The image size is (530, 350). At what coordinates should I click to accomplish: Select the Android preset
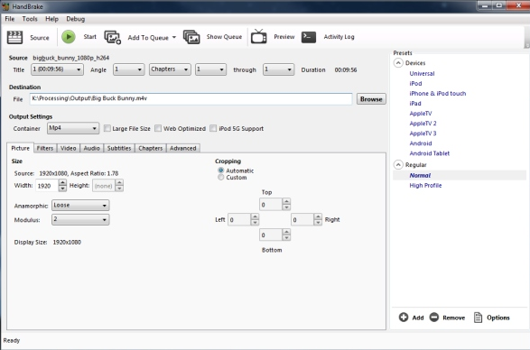click(421, 143)
